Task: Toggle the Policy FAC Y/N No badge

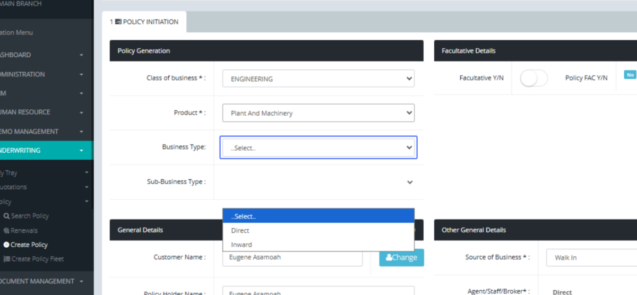Action: pyautogui.click(x=630, y=75)
